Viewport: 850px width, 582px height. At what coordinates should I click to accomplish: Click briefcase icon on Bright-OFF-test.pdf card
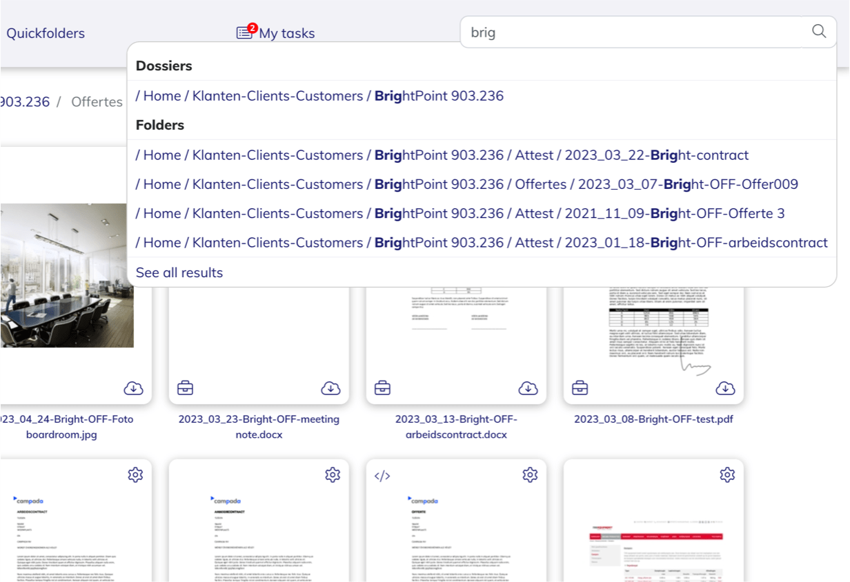(580, 388)
